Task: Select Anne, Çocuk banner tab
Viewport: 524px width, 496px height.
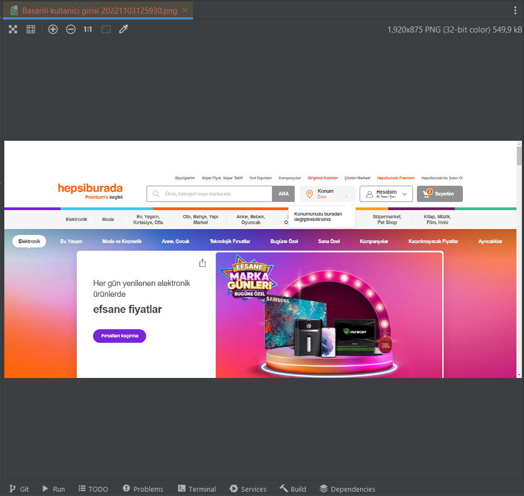Action: coord(175,242)
